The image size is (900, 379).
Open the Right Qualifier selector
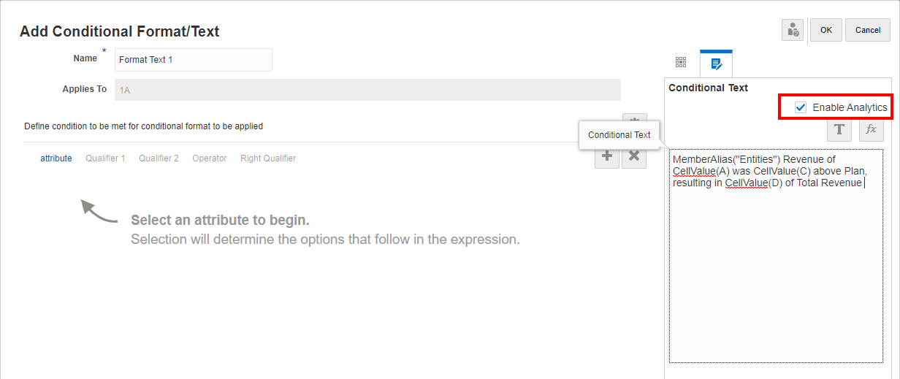pyautogui.click(x=268, y=158)
